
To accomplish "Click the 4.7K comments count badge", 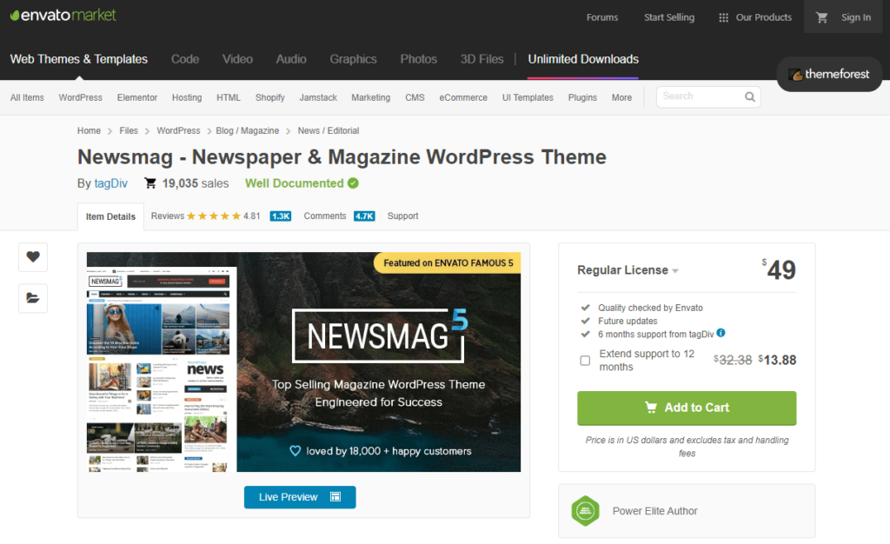I will point(364,216).
